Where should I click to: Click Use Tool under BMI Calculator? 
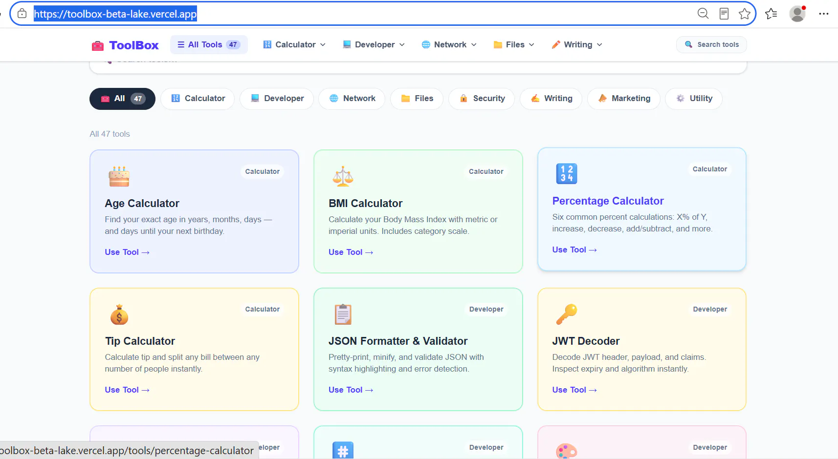[x=351, y=252]
